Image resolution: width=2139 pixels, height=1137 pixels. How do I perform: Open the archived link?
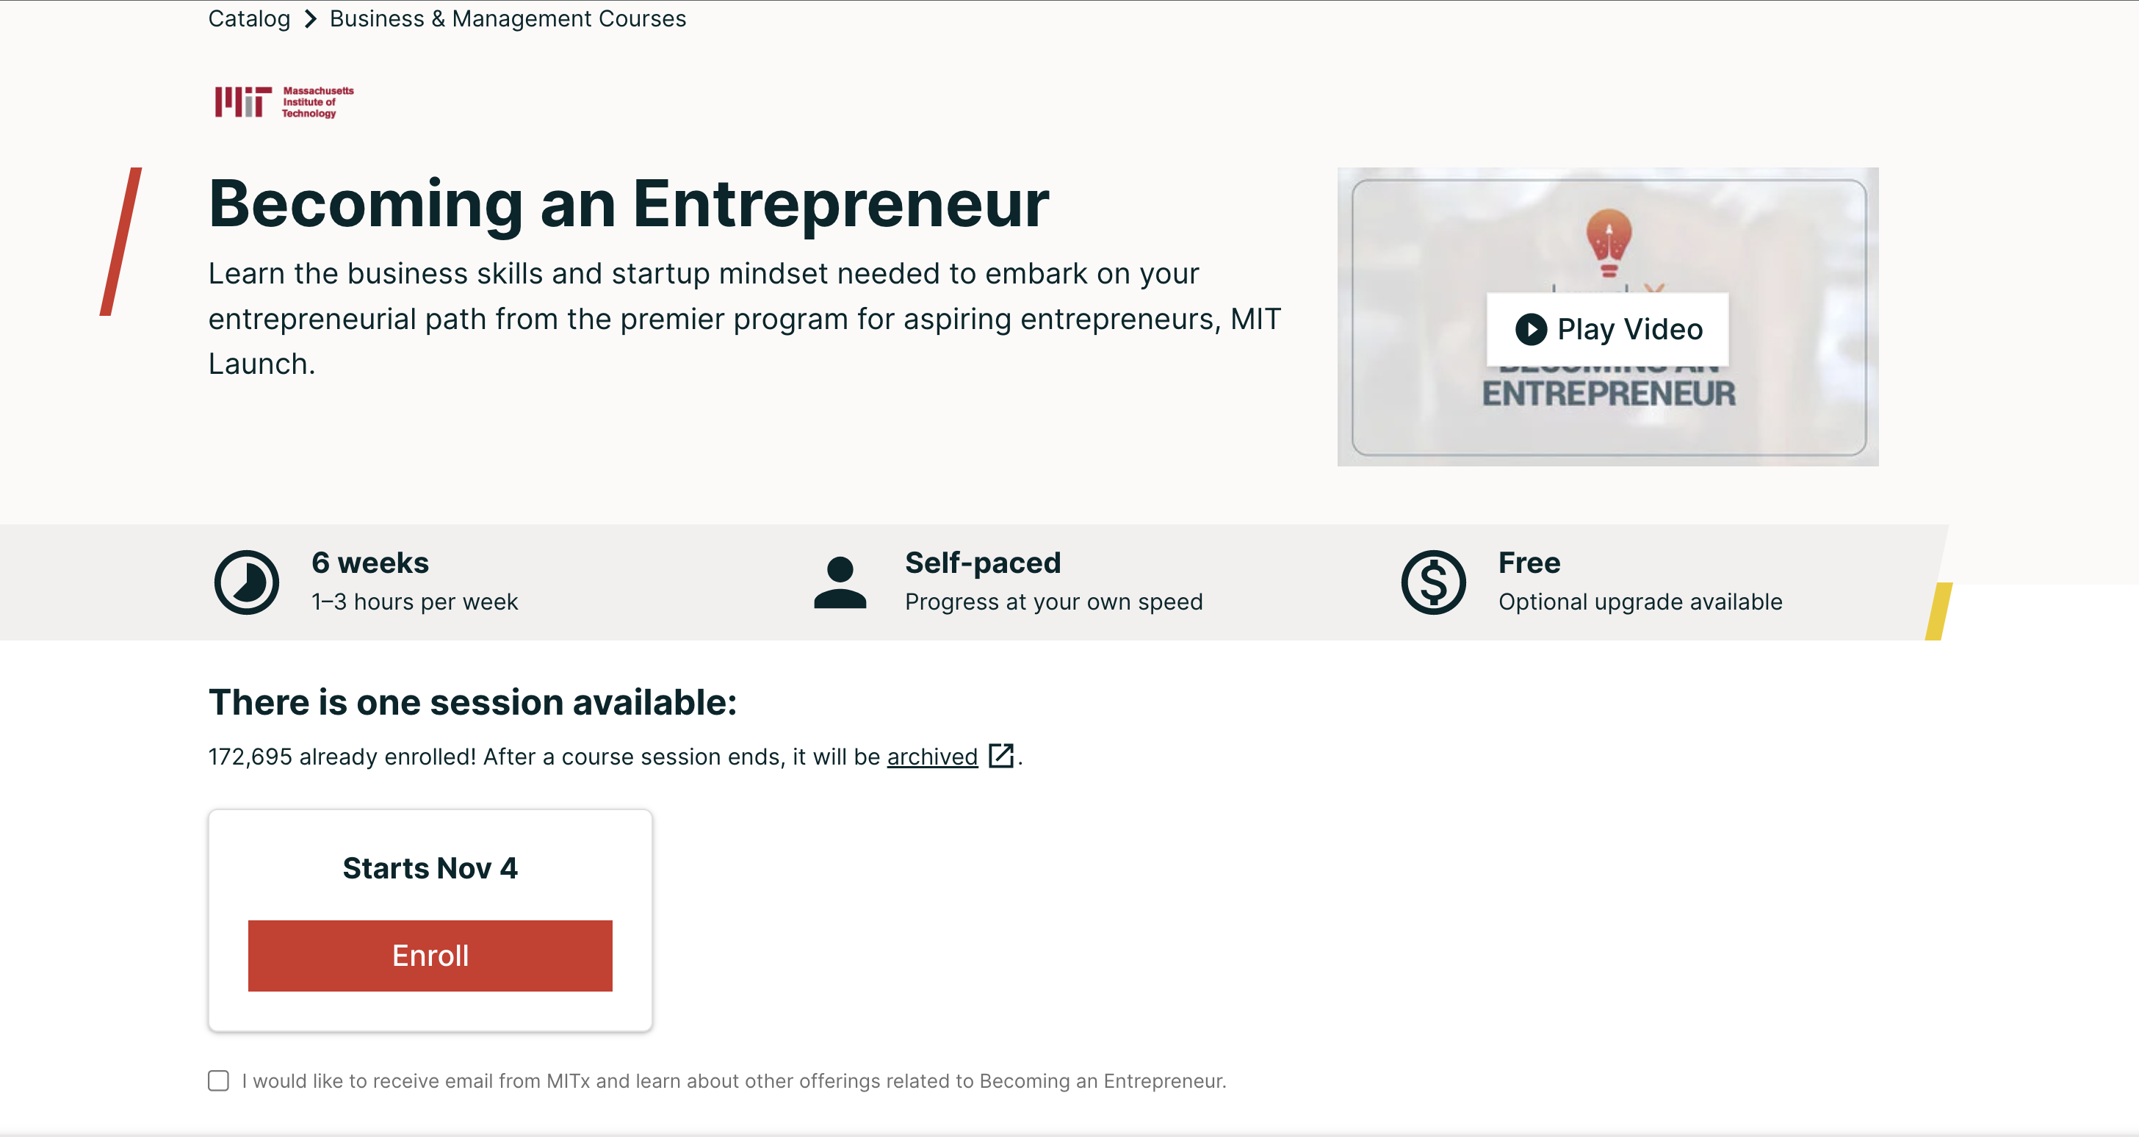[x=931, y=757]
